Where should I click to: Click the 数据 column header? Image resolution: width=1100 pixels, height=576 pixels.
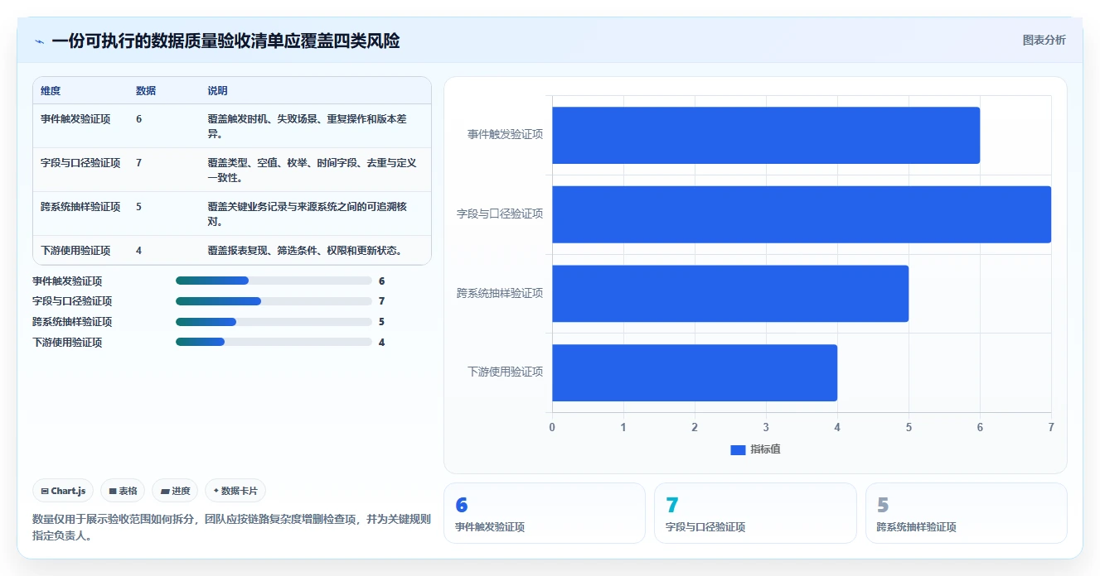(x=146, y=91)
